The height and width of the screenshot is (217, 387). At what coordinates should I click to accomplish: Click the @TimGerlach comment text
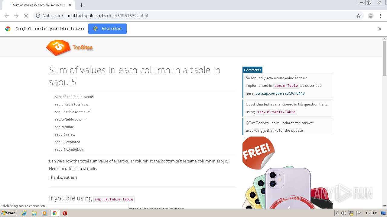[280, 127]
